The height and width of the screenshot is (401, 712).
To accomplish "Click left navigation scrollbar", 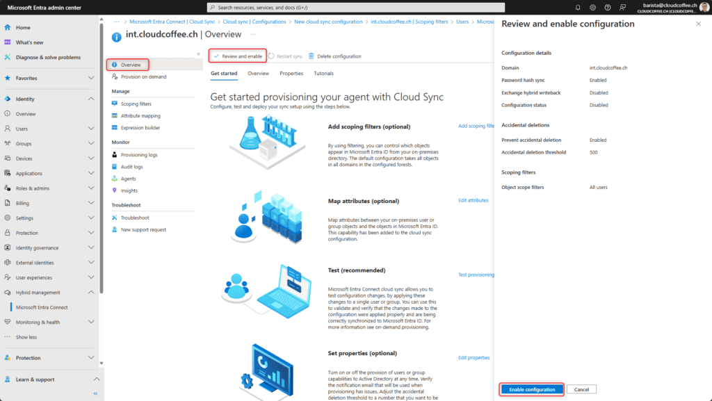I will click(102, 158).
